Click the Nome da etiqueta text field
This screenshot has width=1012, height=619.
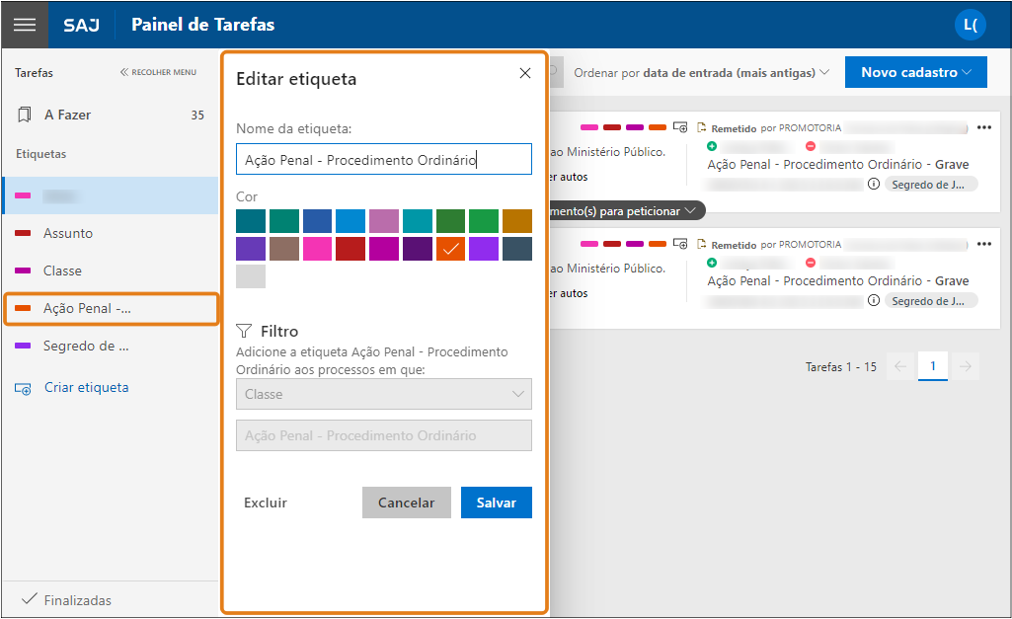click(x=383, y=159)
